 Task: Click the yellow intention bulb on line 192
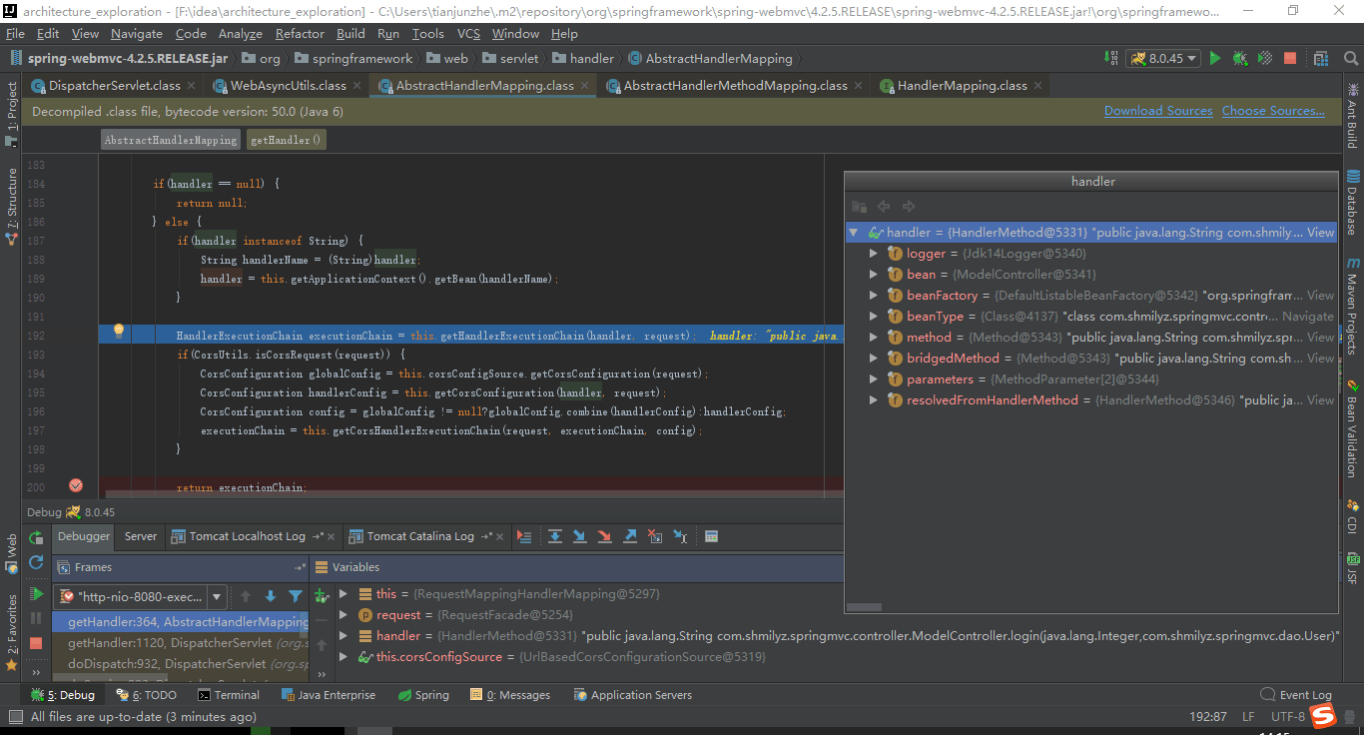coord(119,330)
